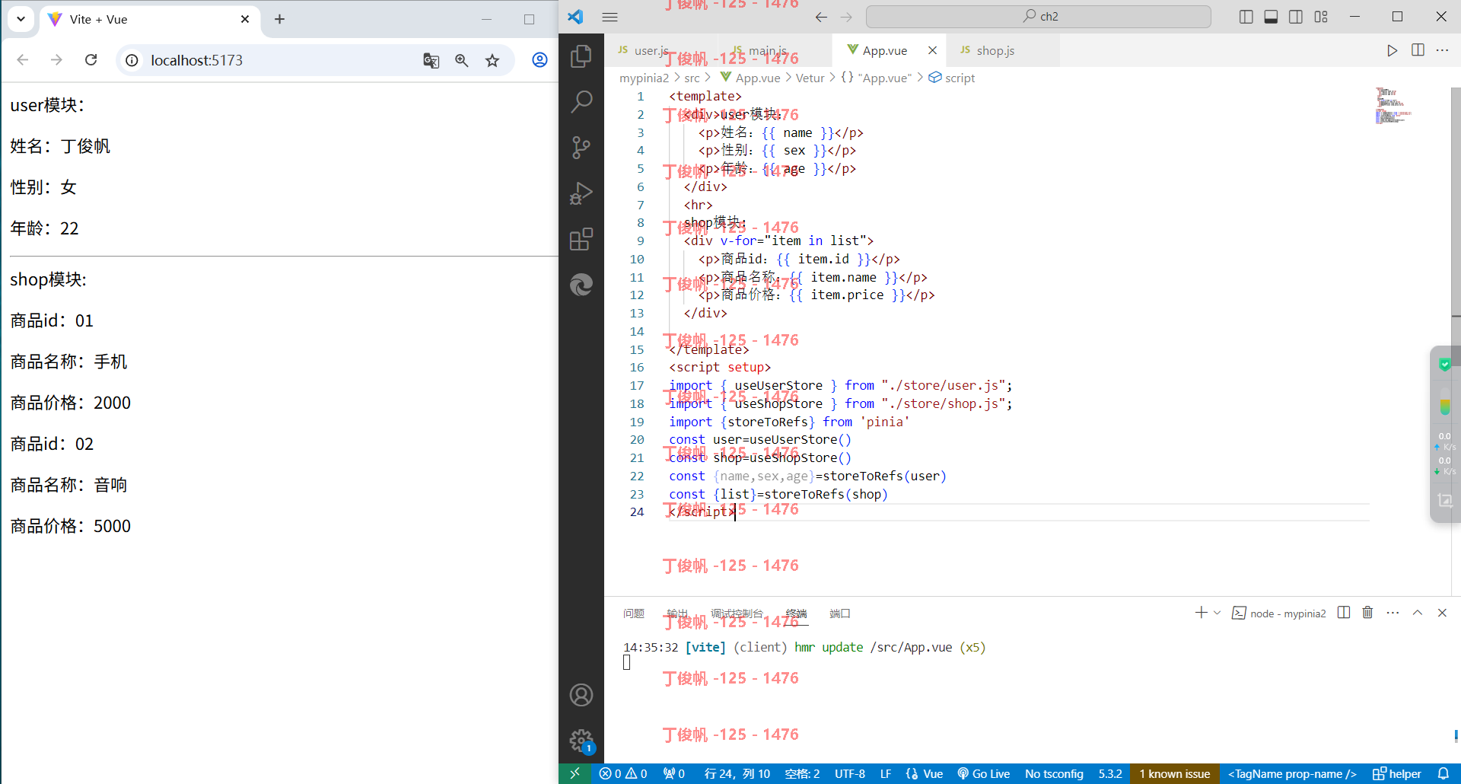Open VS Code hamburger menu

coord(610,17)
